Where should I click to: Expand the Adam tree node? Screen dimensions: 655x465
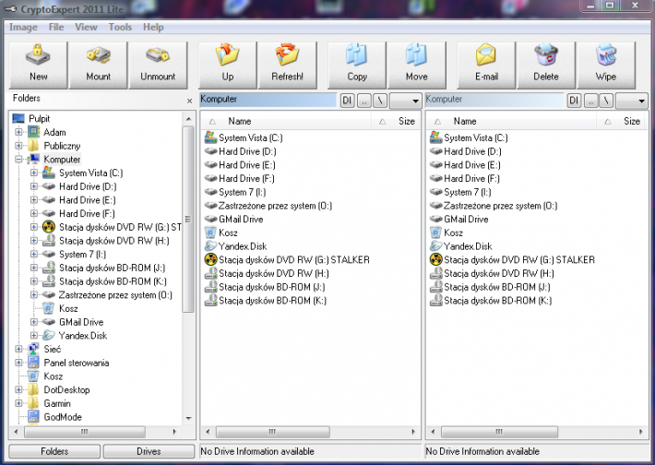[x=18, y=132]
